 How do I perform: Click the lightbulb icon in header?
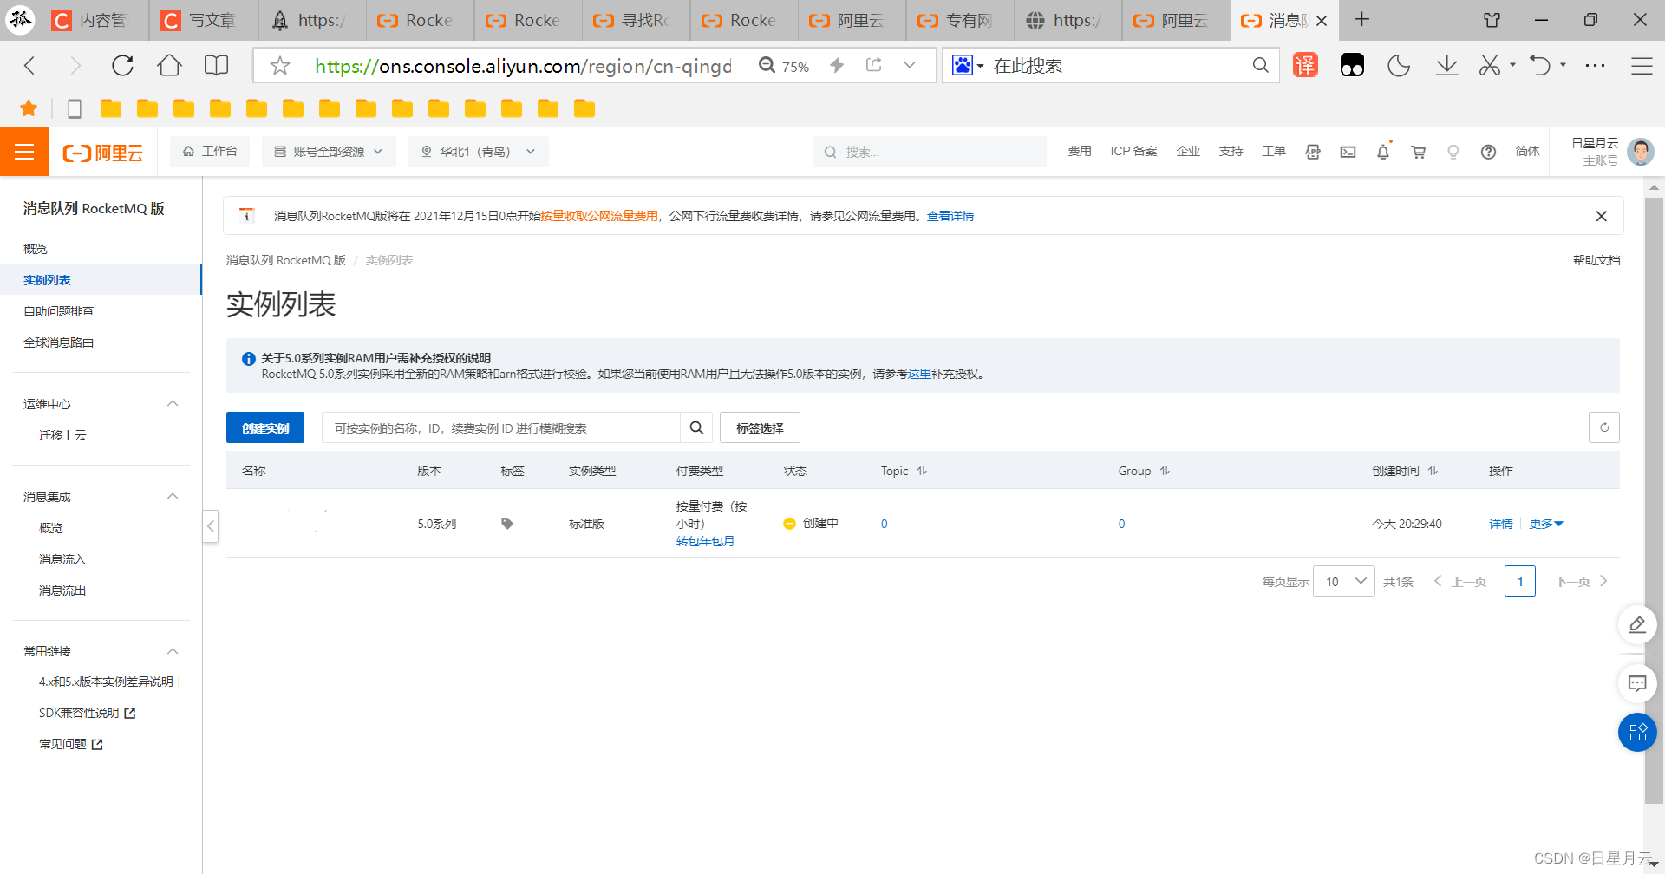coord(1453,152)
